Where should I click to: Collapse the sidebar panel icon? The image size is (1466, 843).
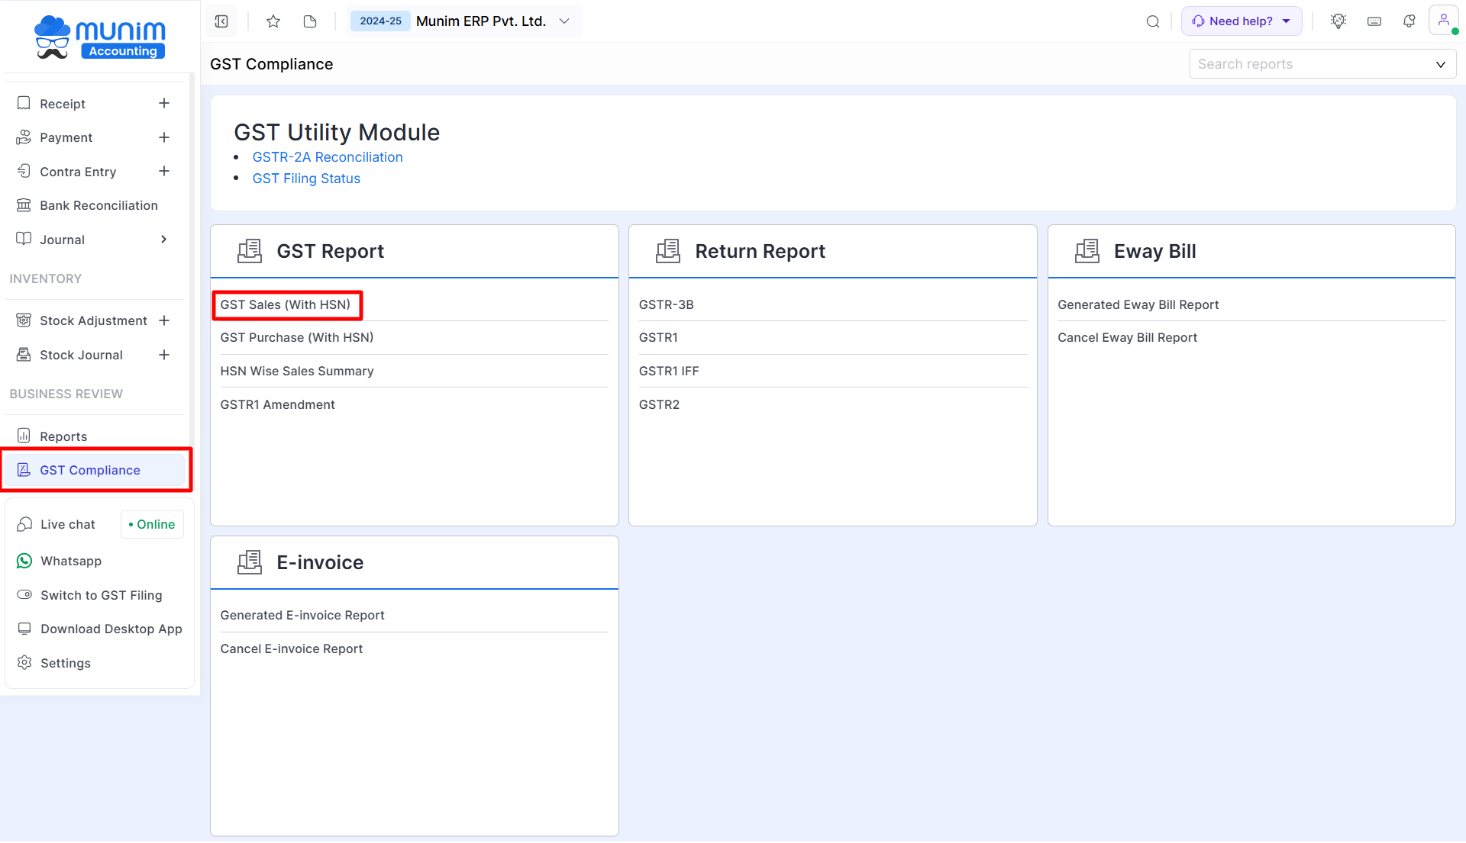tap(221, 21)
